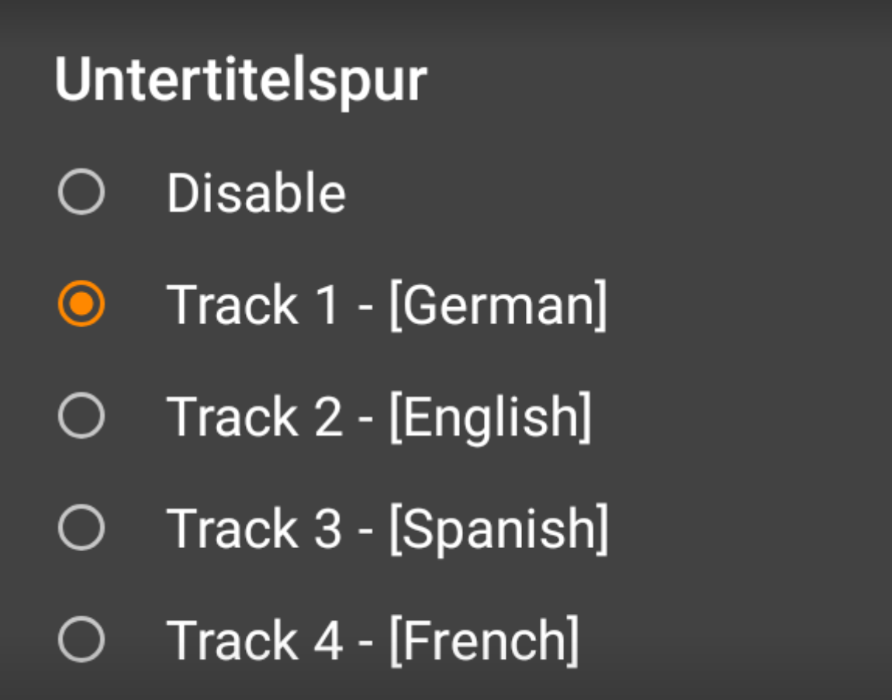This screenshot has width=892, height=700.
Task: Click the Untertitelspur dialog title
Action: 240,80
